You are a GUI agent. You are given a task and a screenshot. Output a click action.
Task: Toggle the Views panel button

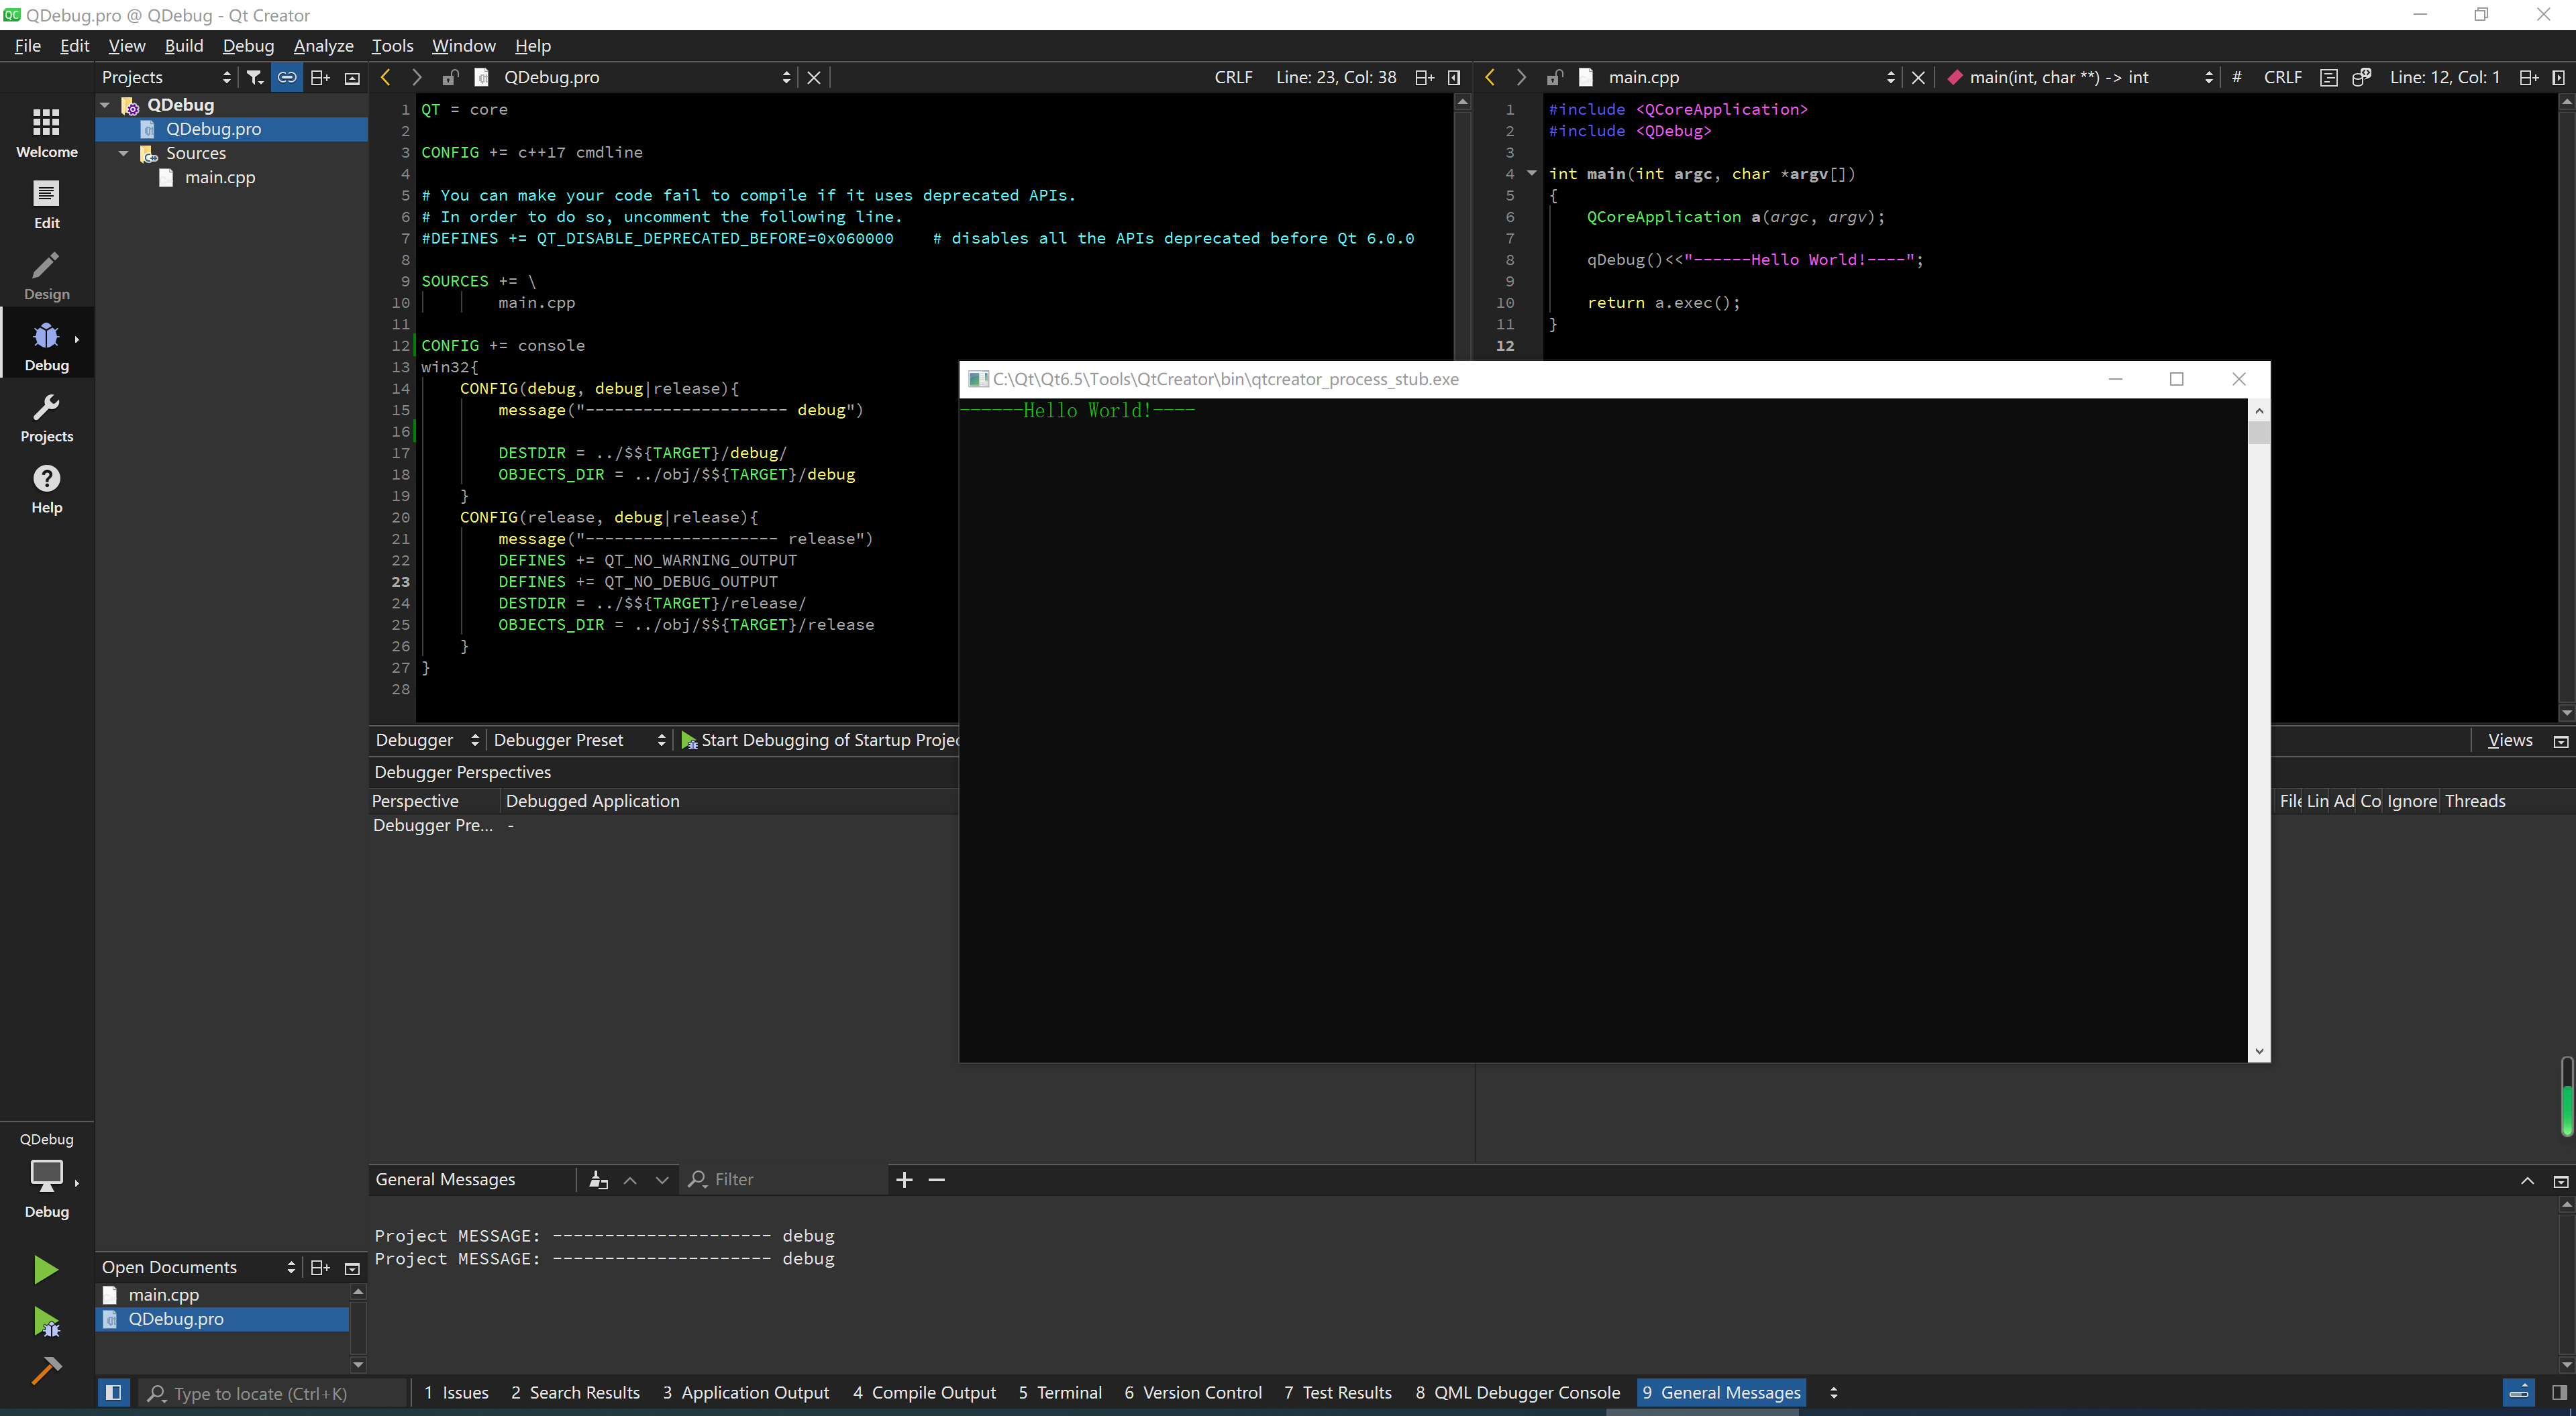[x=2512, y=739]
